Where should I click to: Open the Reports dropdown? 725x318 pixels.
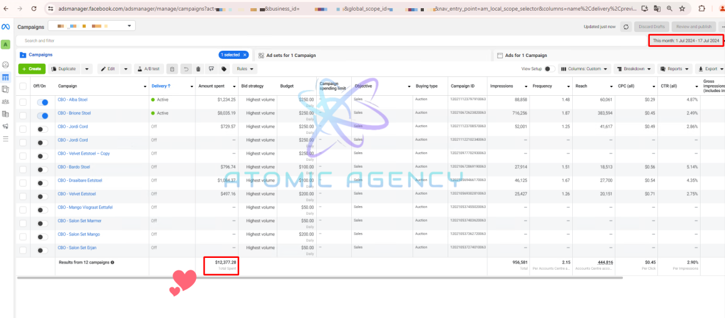click(675, 69)
